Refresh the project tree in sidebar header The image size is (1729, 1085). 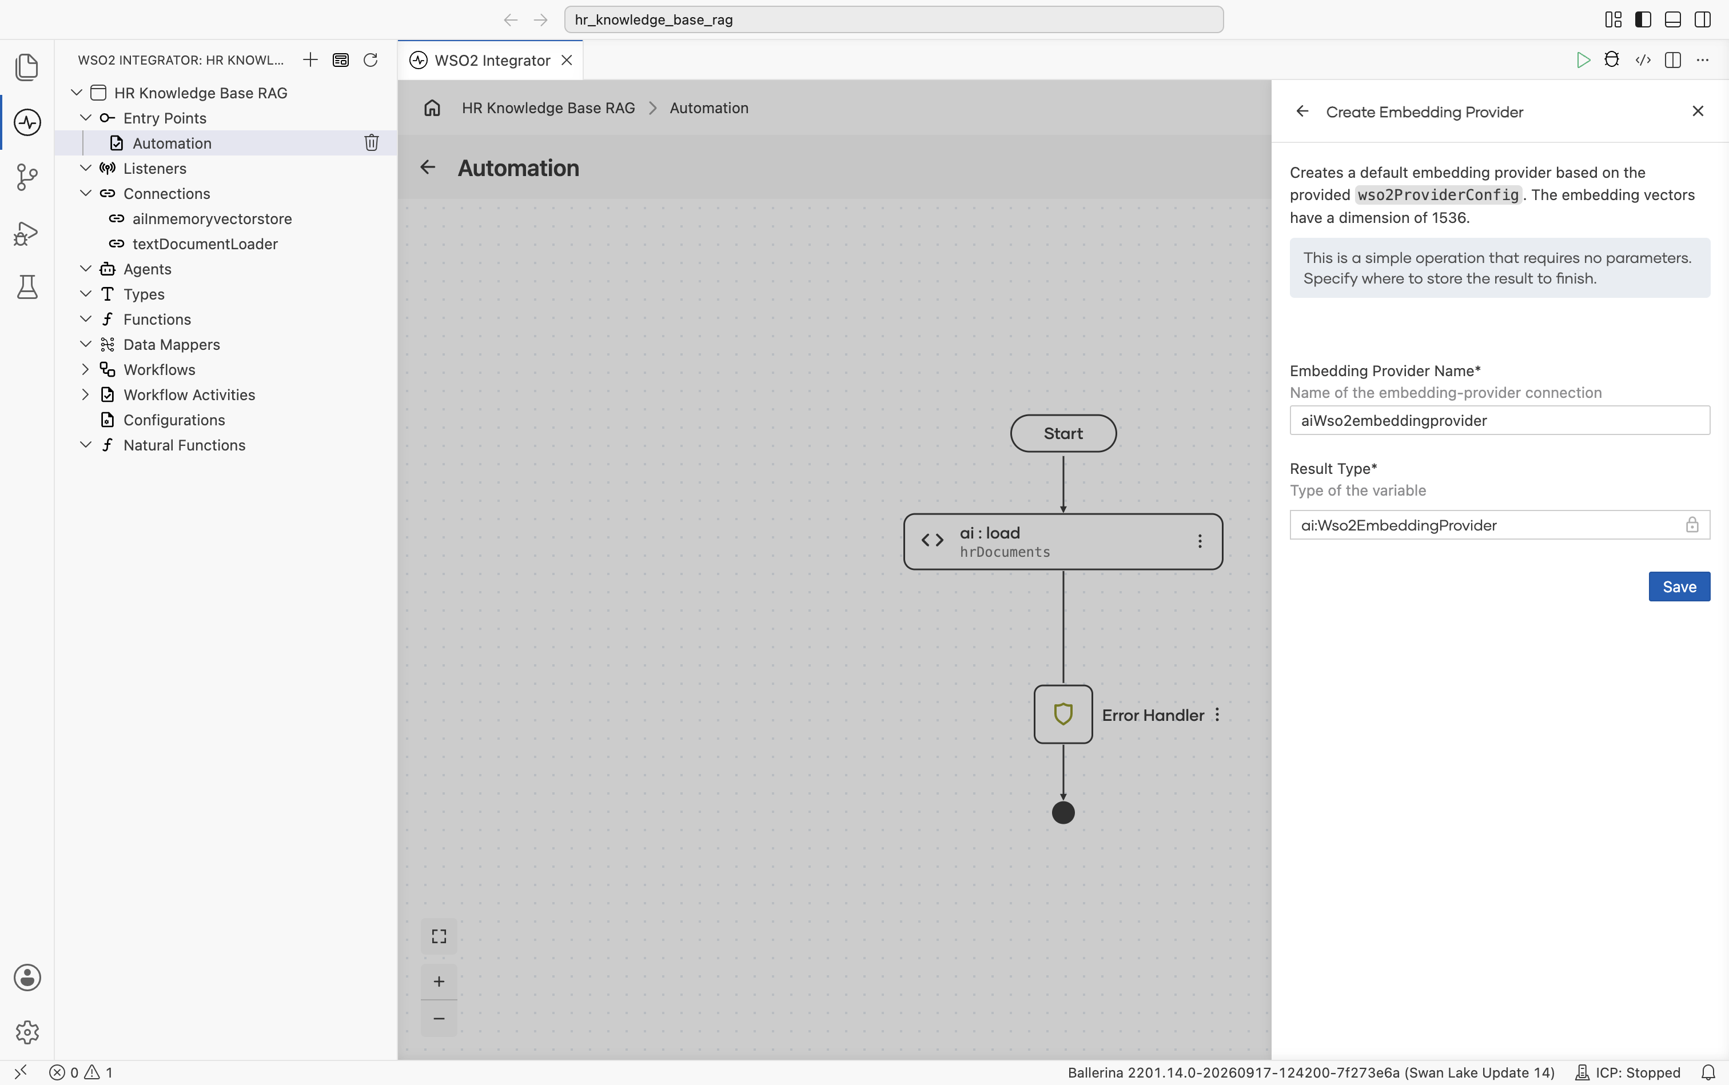(370, 59)
